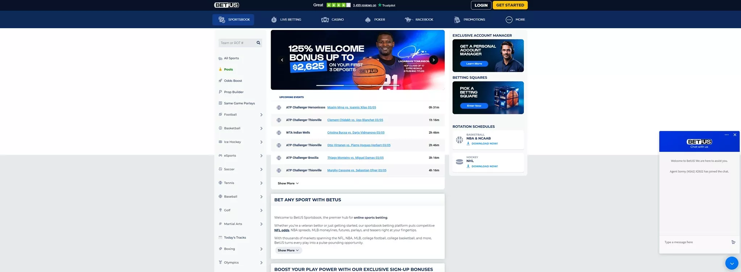741x272 pixels.
Task: Send the chat message arrow icon
Action: point(733,242)
